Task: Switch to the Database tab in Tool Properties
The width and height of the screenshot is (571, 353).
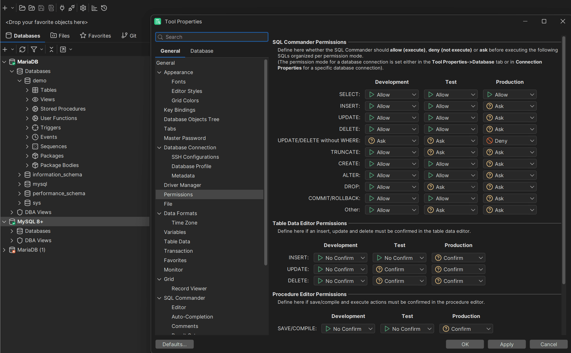Action: (x=202, y=51)
